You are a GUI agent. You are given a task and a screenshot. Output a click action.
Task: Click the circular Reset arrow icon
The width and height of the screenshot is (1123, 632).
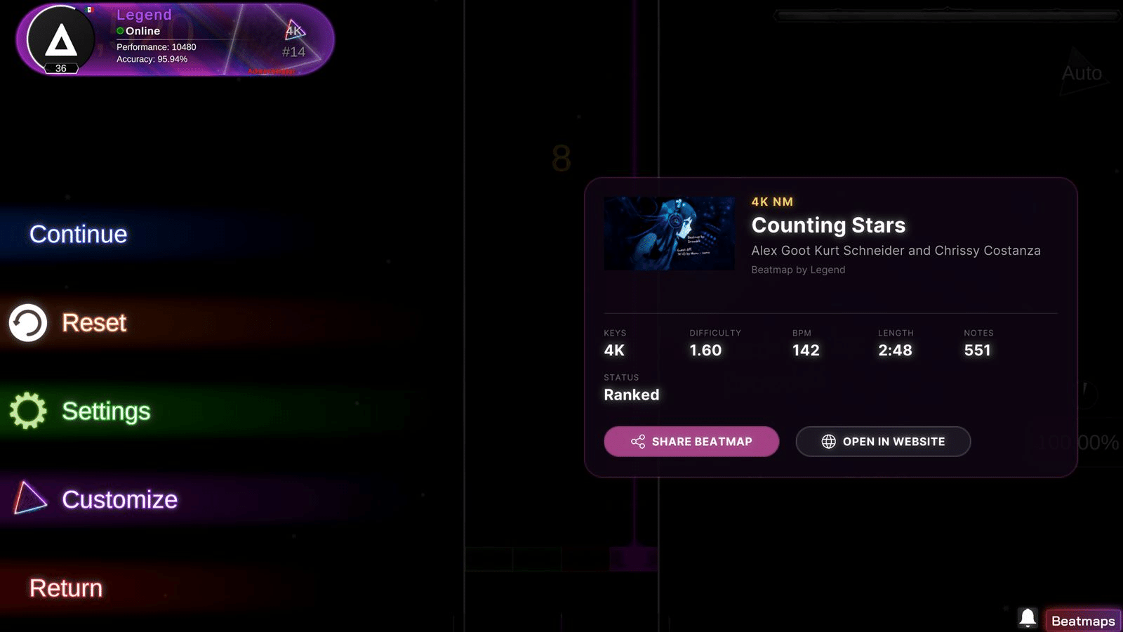tap(28, 323)
